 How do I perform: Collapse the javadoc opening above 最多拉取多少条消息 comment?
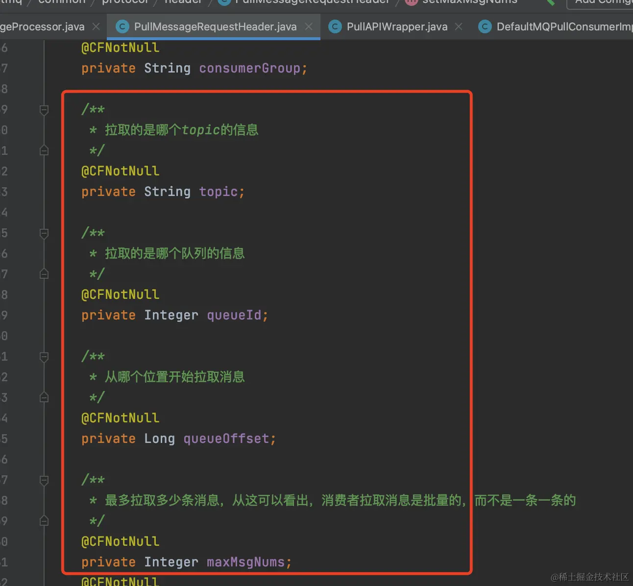[x=44, y=480]
